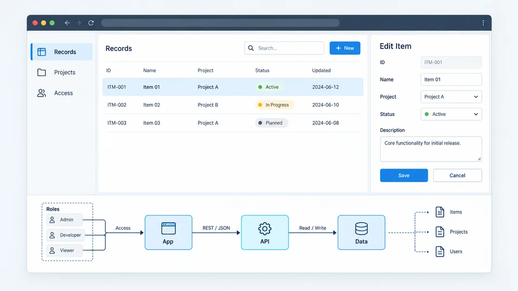The height and width of the screenshot is (291, 518).
Task: Open the Status Active dropdown
Action: (451, 114)
